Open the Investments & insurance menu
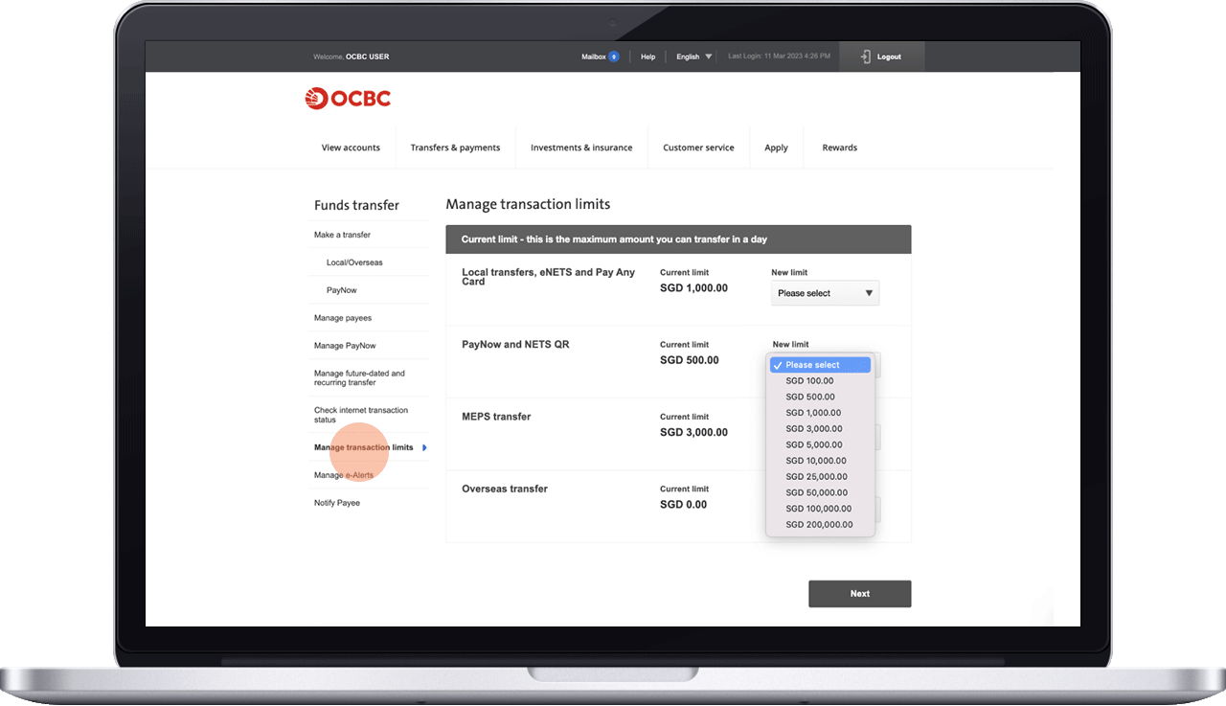This screenshot has width=1226, height=706. [x=581, y=148]
